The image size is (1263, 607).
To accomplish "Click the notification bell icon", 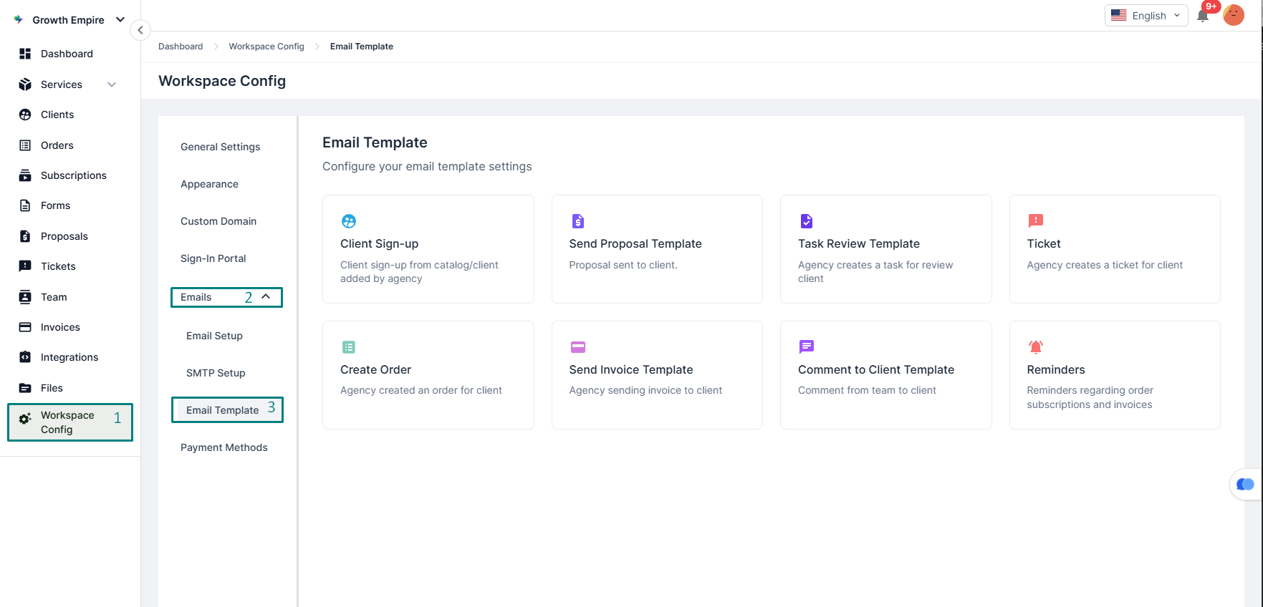I will (1203, 16).
